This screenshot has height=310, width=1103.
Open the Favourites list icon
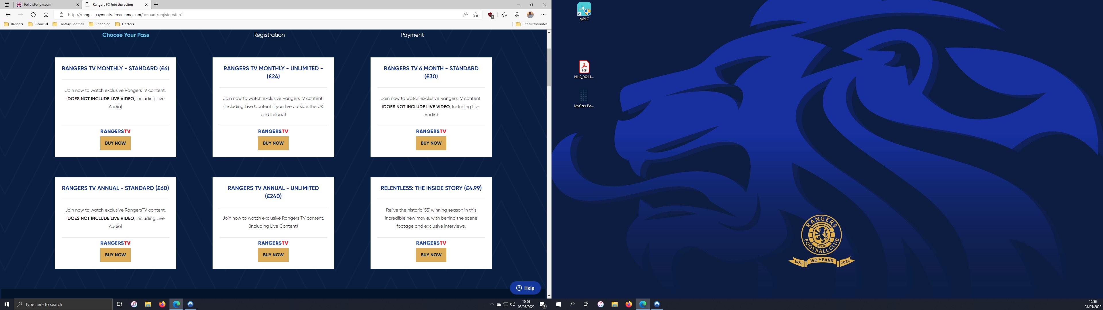tap(504, 15)
